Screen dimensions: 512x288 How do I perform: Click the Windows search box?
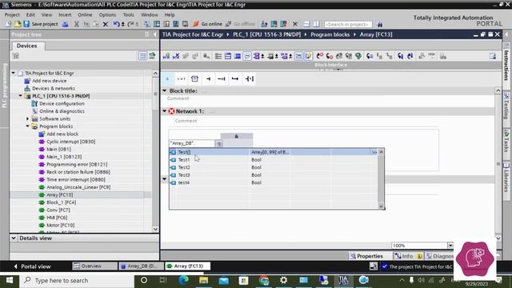pyautogui.click(x=77, y=280)
